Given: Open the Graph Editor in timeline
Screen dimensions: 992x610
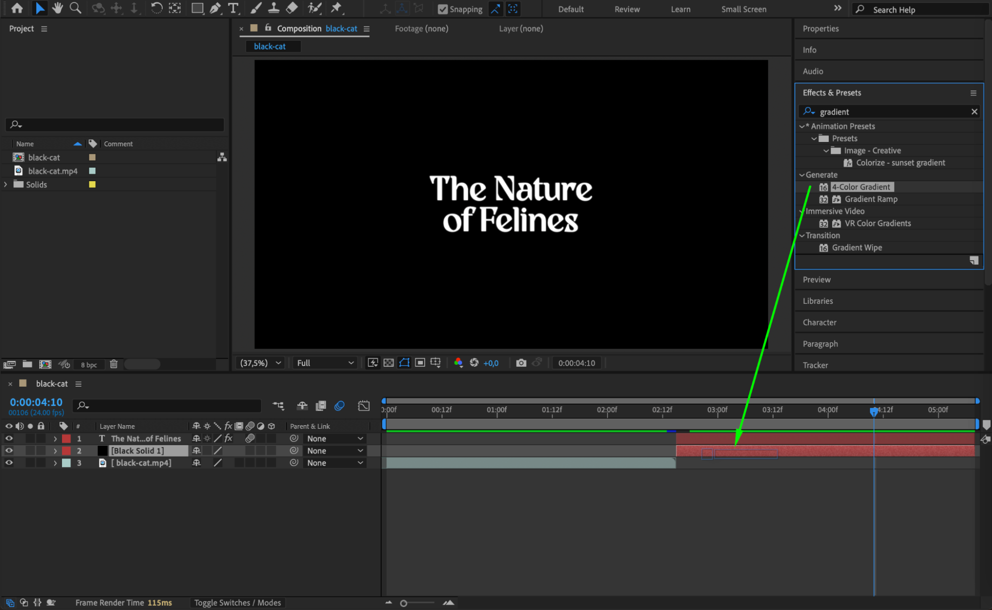Looking at the screenshot, I should (364, 406).
